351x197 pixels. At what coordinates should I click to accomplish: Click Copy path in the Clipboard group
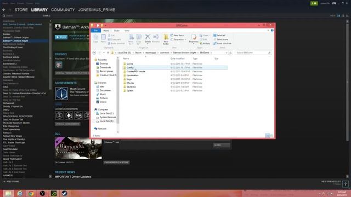point(115,39)
